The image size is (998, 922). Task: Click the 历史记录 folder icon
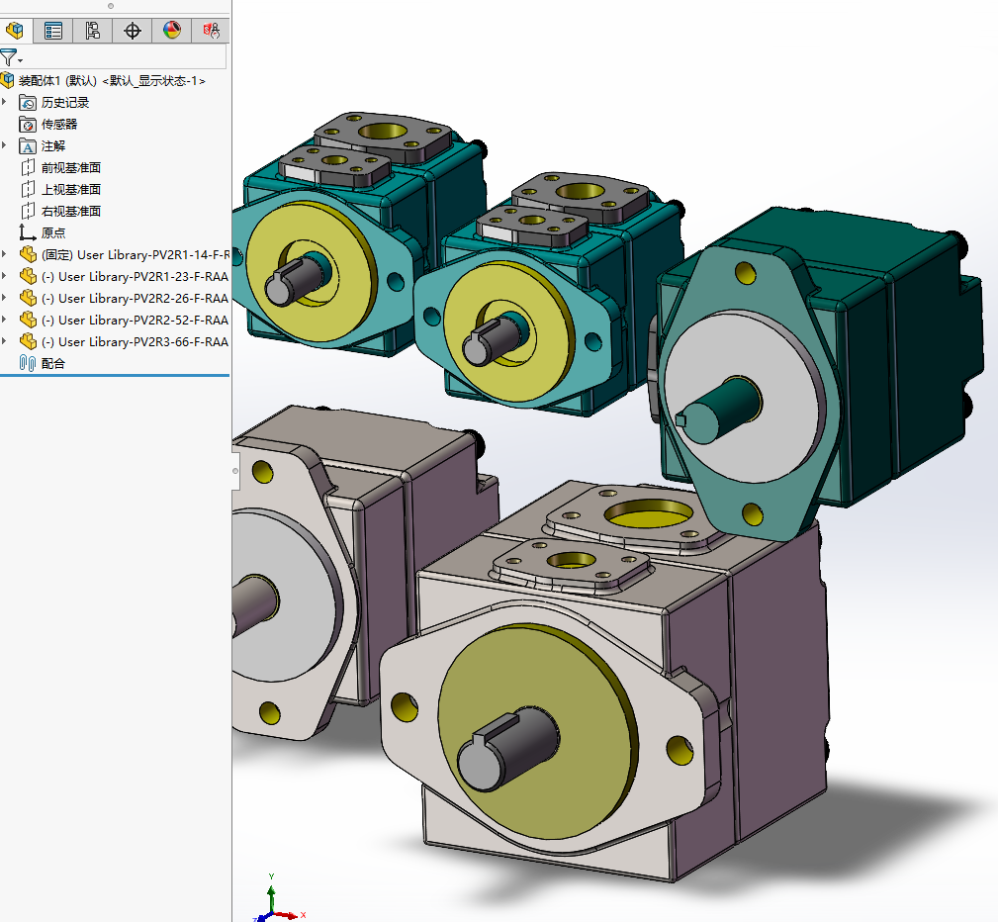click(x=28, y=102)
